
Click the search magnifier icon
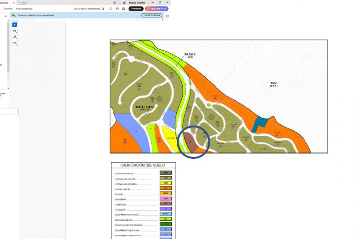103,9
